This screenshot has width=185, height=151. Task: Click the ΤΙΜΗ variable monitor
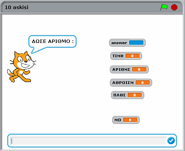coord(126,56)
